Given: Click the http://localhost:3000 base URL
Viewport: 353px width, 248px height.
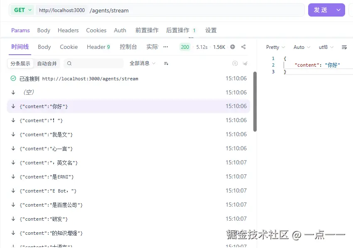Looking at the screenshot, I should (62, 10).
